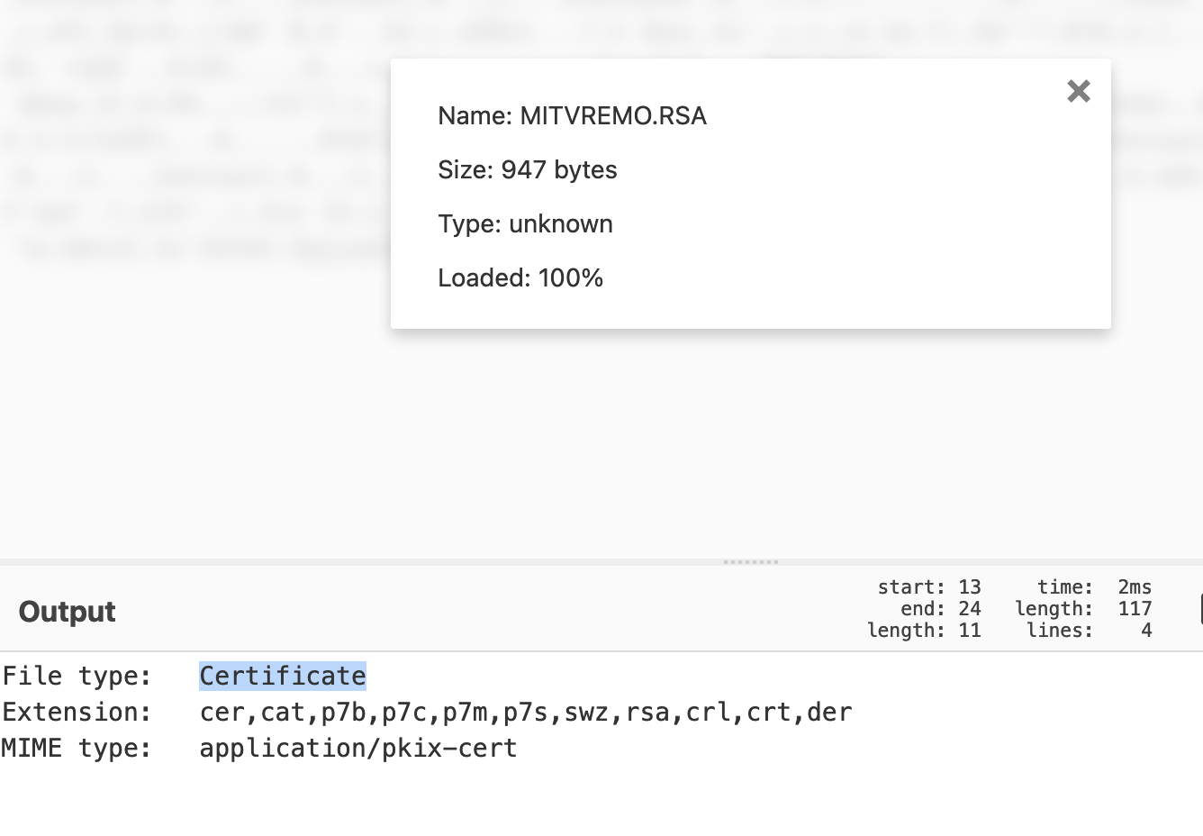Viewport: 1203px width, 836px height.
Task: Click the highlighted Certificate text
Action: pyautogui.click(x=283, y=676)
